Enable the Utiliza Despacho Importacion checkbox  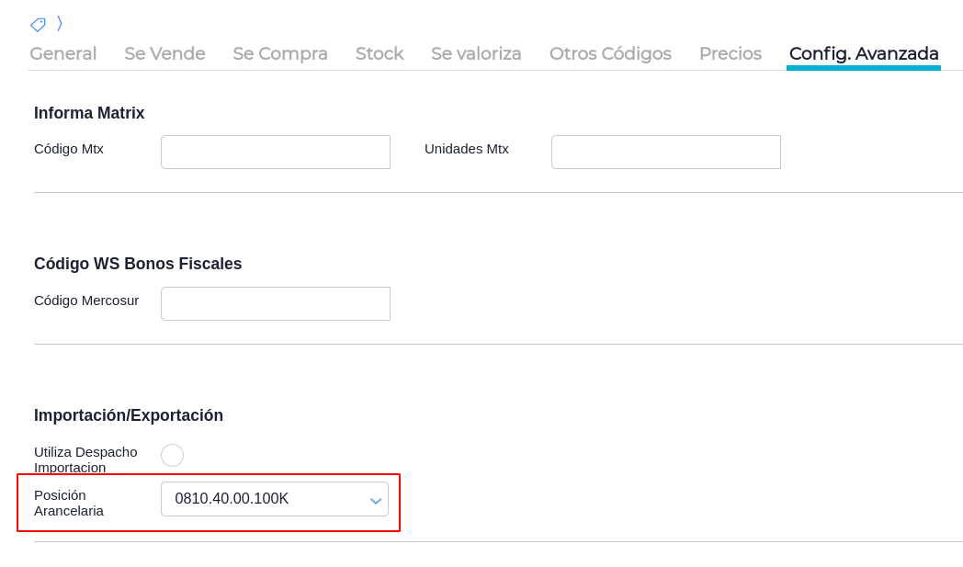pyautogui.click(x=172, y=456)
